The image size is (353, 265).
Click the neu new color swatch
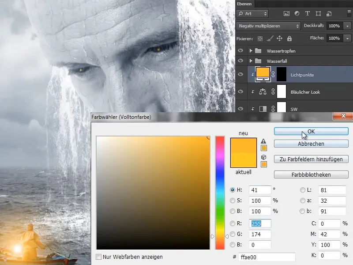click(x=244, y=146)
